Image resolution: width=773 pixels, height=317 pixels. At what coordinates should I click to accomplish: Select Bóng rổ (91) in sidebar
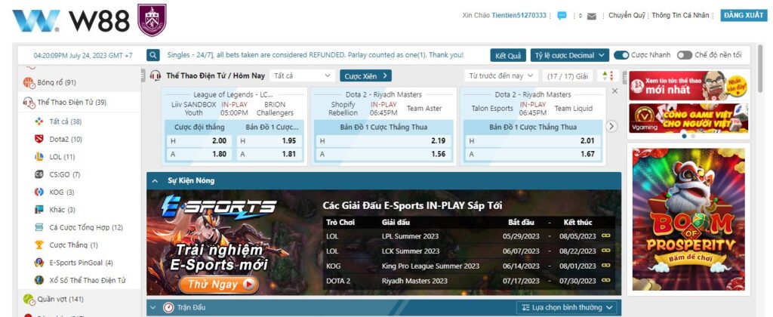[x=79, y=82]
